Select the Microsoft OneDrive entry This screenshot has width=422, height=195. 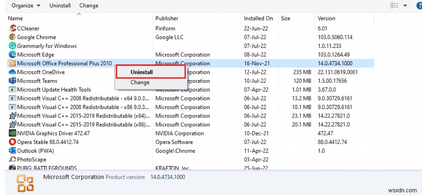pyautogui.click(x=41, y=72)
